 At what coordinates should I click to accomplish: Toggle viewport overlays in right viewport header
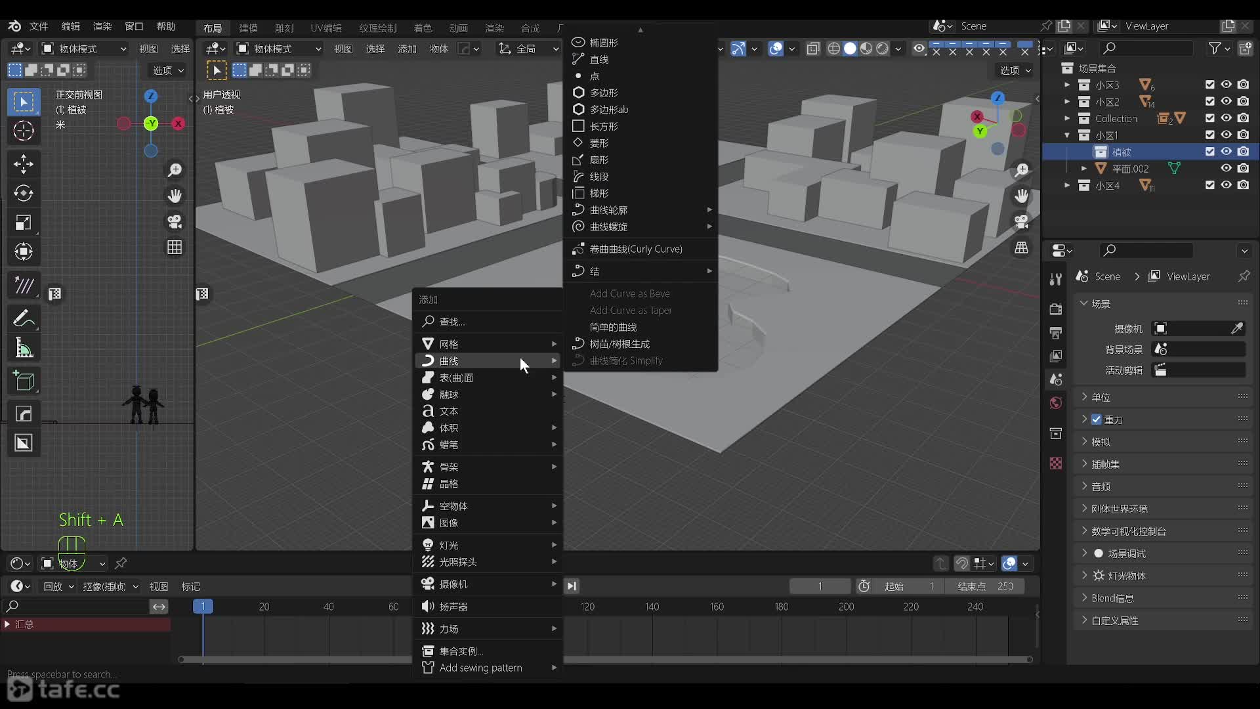pos(776,49)
